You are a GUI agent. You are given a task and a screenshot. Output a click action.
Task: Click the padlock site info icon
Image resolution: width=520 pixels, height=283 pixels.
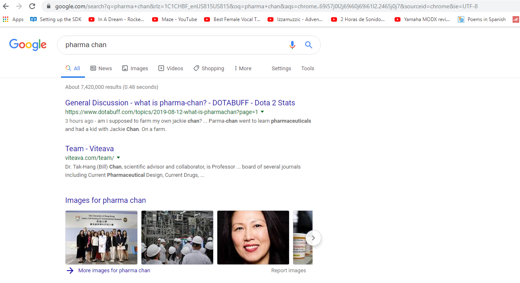(49, 6)
